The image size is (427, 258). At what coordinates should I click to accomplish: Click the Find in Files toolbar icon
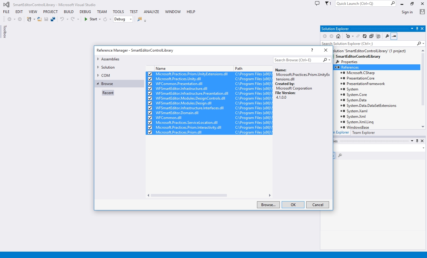[140, 19]
